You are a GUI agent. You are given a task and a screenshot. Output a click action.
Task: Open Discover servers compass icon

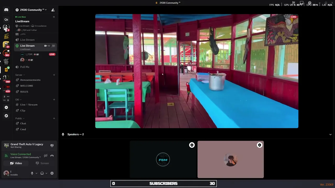point(6,116)
